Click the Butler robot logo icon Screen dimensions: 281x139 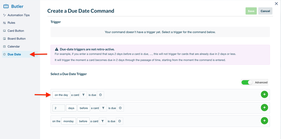[6, 6]
